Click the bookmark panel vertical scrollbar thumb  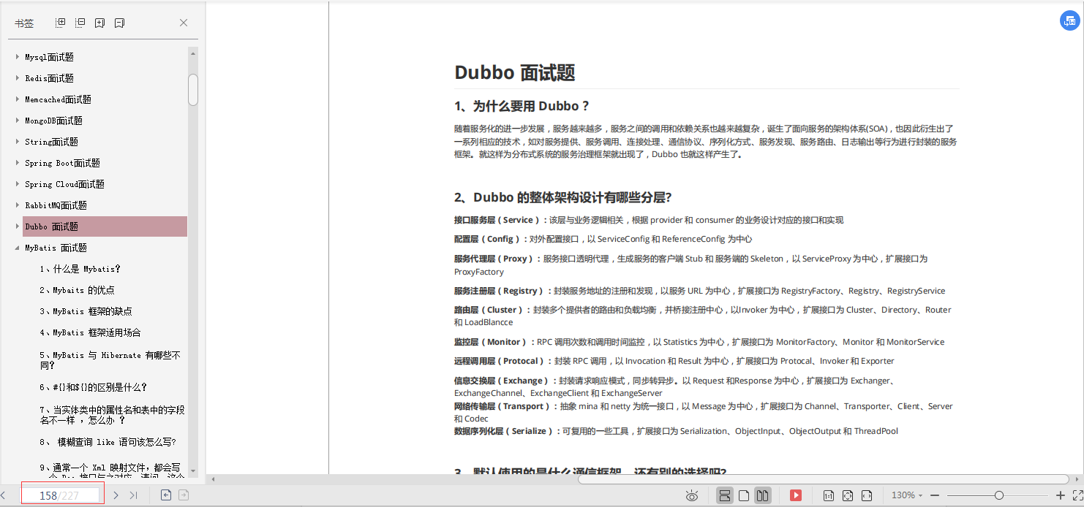tap(193, 90)
